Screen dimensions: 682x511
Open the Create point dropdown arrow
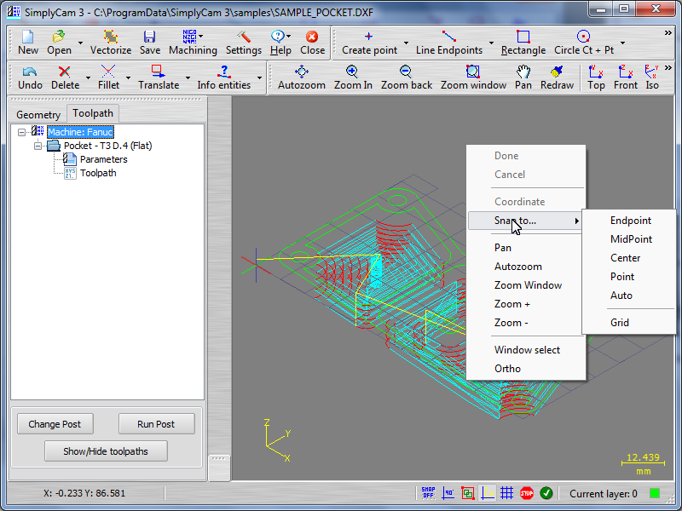tap(407, 43)
